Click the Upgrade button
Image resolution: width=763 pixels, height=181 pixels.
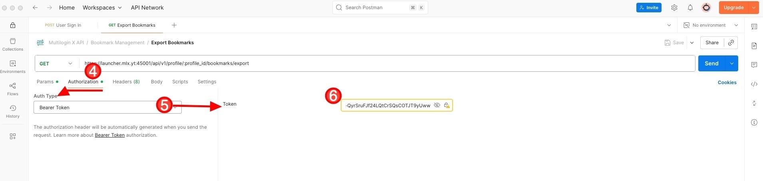click(x=734, y=8)
